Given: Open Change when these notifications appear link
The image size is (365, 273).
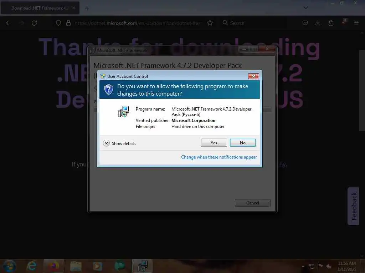Looking at the screenshot, I should coord(219,157).
